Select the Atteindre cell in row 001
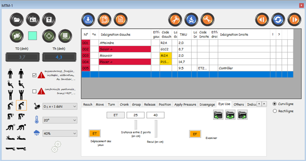Image resolution: width=306 pixels, height=161 pixels. pyautogui.click(x=125, y=43)
